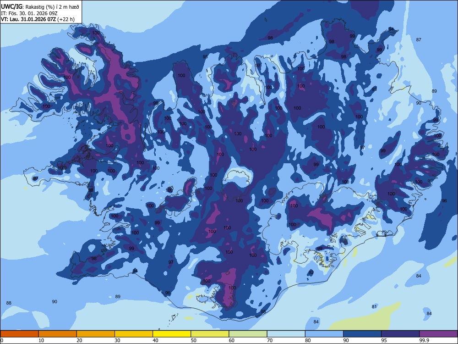Select the '20' legend tick label
Viewport: 458px width, 344px height.
click(x=79, y=340)
